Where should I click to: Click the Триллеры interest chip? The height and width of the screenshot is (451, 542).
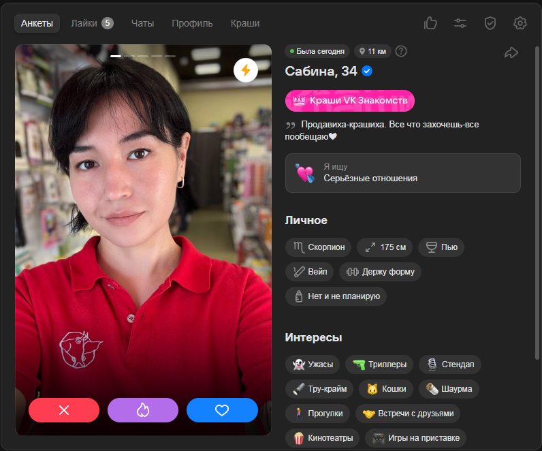tap(379, 364)
